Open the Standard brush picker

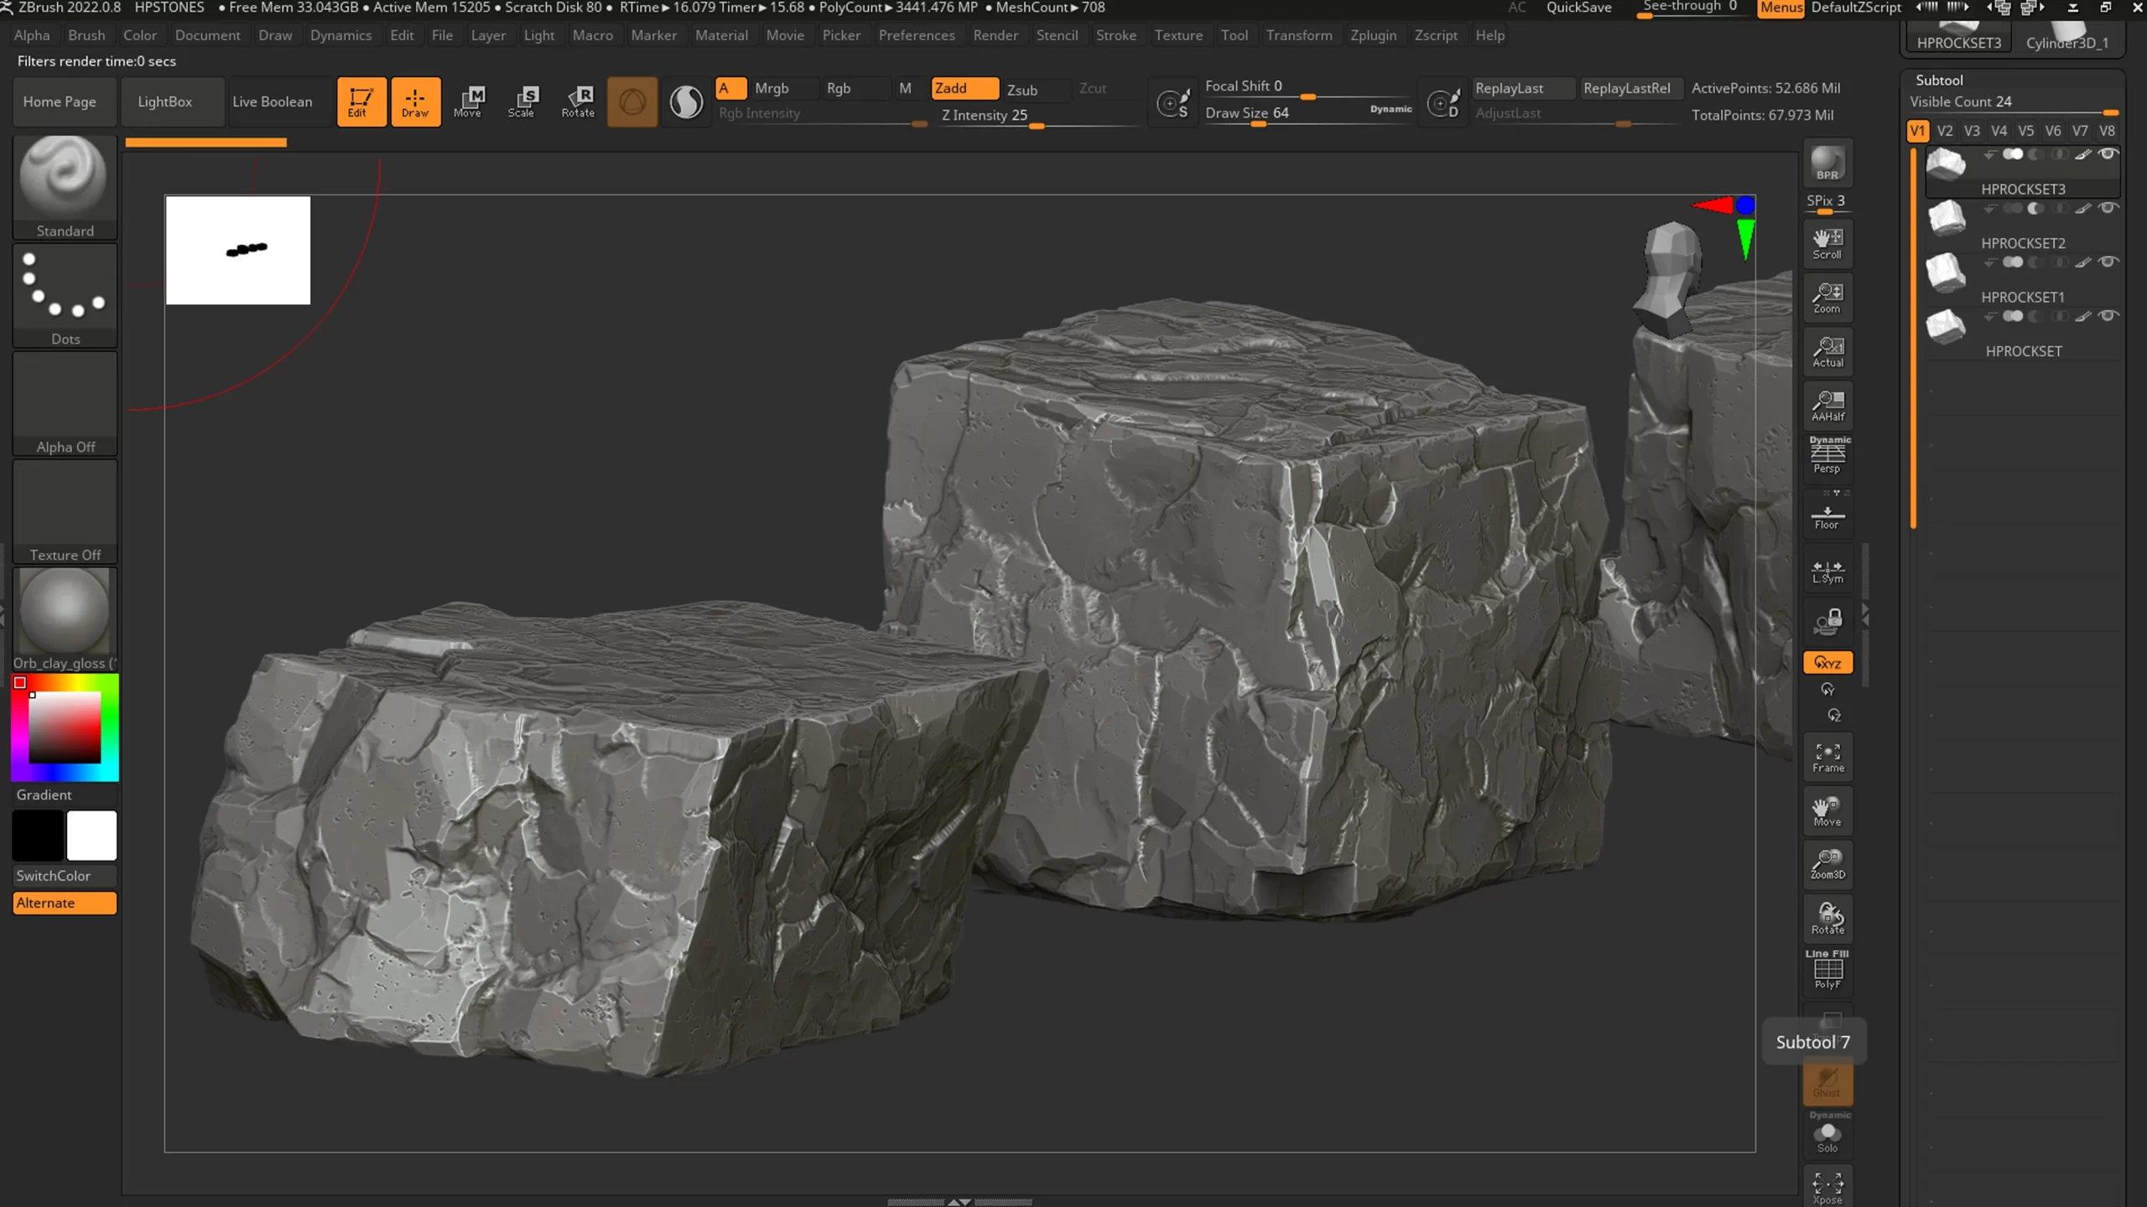coord(65,188)
